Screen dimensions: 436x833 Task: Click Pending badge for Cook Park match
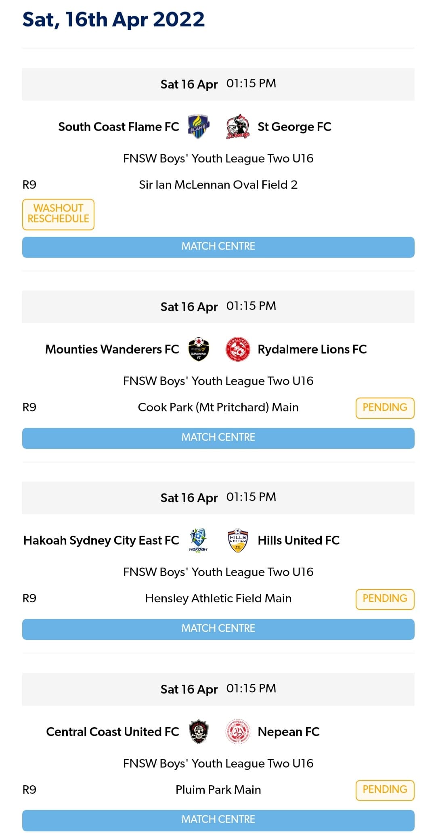(x=385, y=408)
